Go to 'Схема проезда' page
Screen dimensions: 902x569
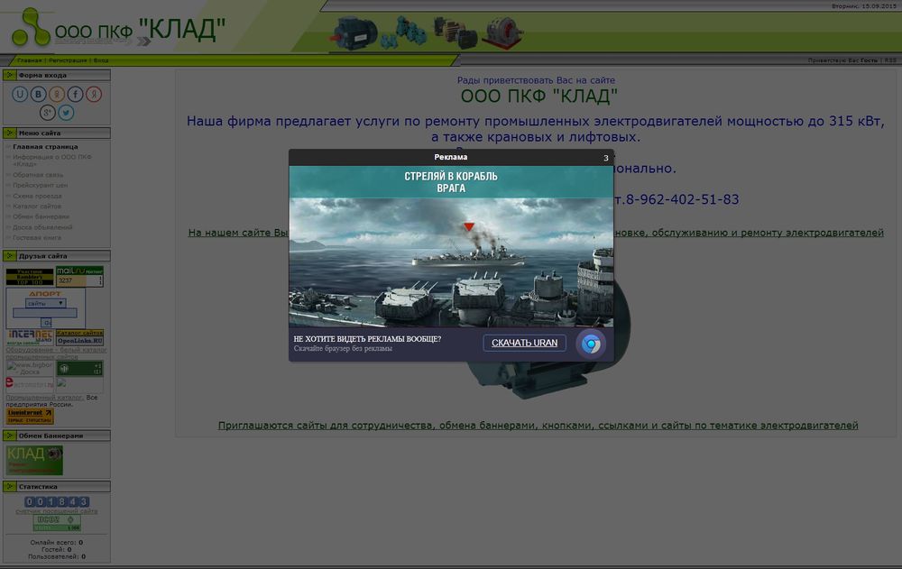click(x=37, y=196)
